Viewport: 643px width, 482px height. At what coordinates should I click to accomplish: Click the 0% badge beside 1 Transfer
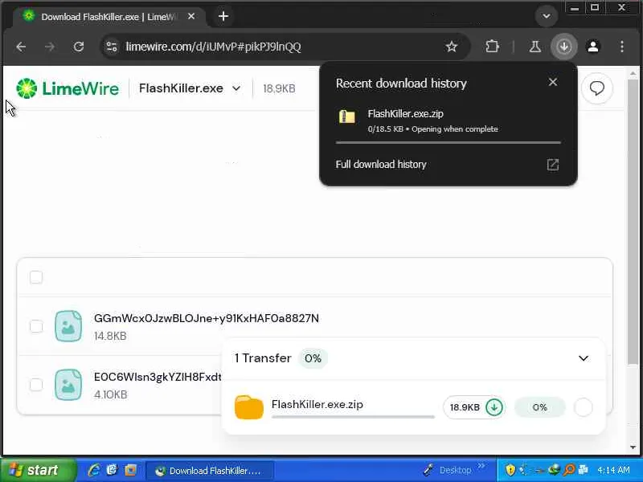point(313,358)
